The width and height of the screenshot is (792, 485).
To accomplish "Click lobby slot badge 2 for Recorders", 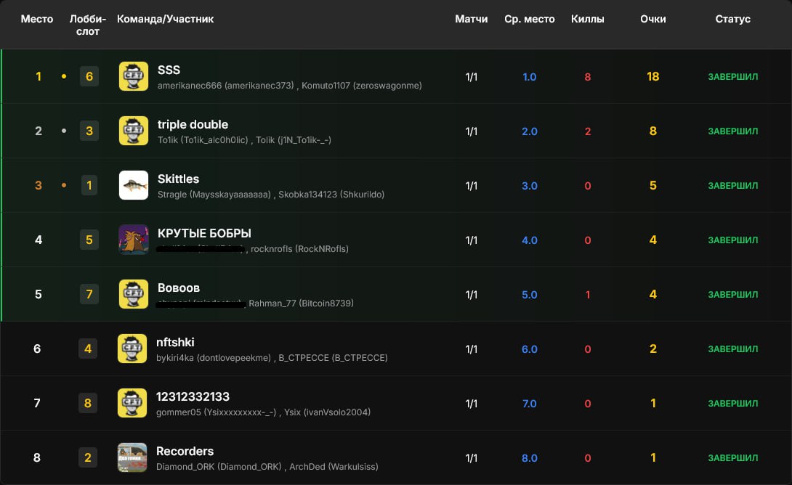I will click(88, 457).
